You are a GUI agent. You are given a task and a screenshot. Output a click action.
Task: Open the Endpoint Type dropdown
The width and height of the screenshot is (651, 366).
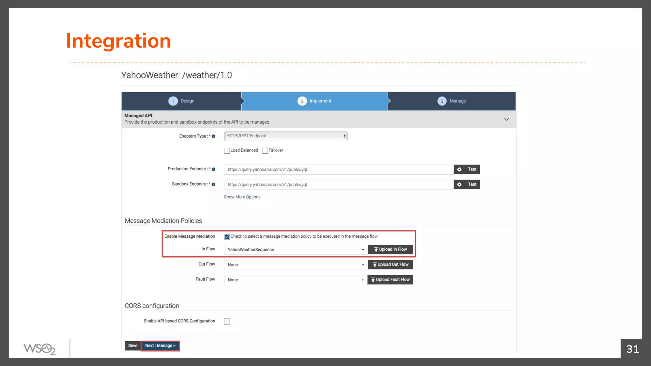(285, 136)
